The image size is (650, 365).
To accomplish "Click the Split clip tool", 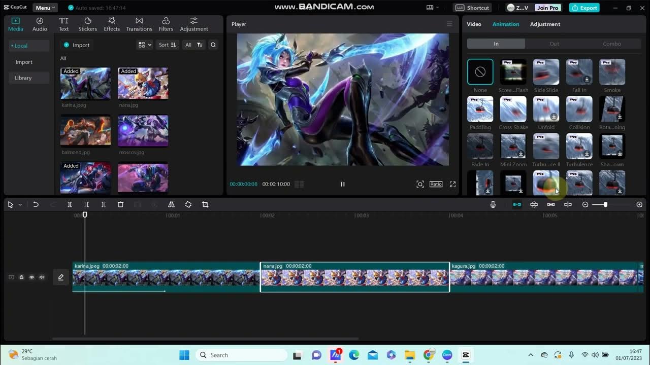I will coord(70,204).
